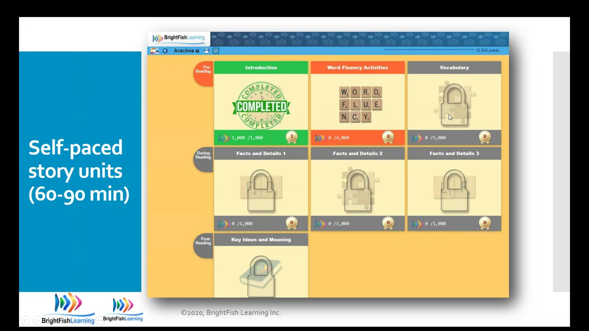Image resolution: width=589 pixels, height=331 pixels.
Task: Click the Vocabulary medal badge
Action: (x=485, y=137)
